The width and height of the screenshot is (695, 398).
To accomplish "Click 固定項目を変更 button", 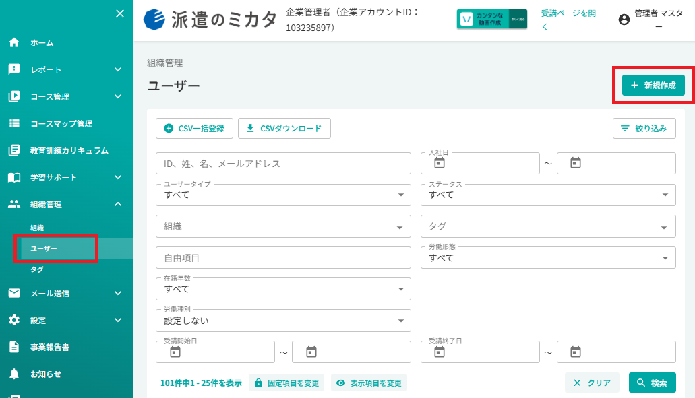I will click(286, 383).
